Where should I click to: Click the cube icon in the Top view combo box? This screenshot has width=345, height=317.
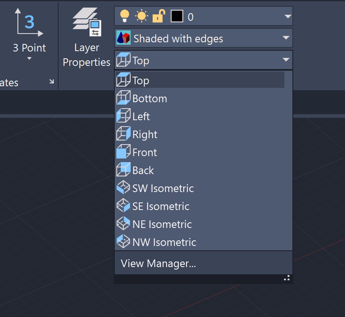point(123,59)
